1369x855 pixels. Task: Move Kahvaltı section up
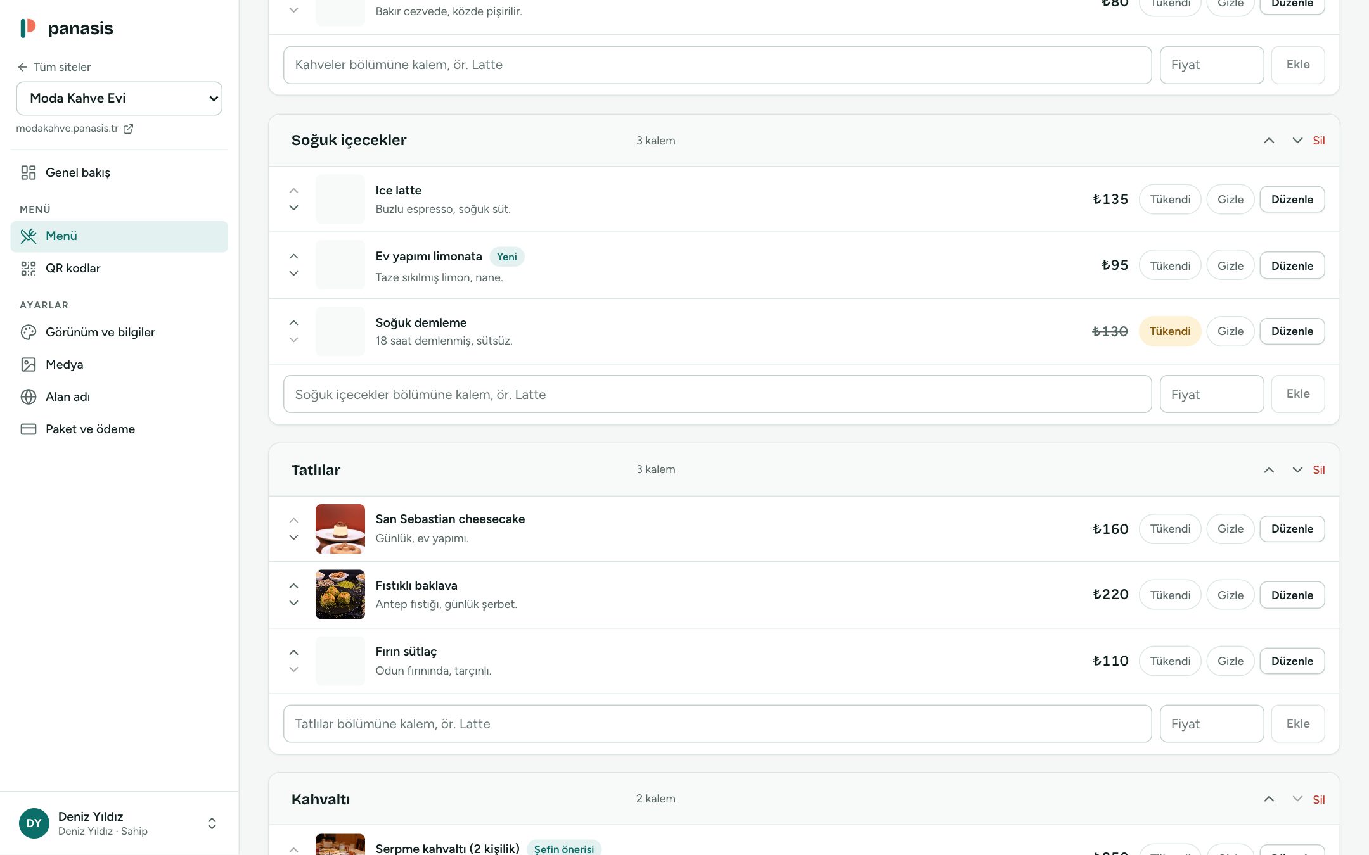coord(1269,799)
